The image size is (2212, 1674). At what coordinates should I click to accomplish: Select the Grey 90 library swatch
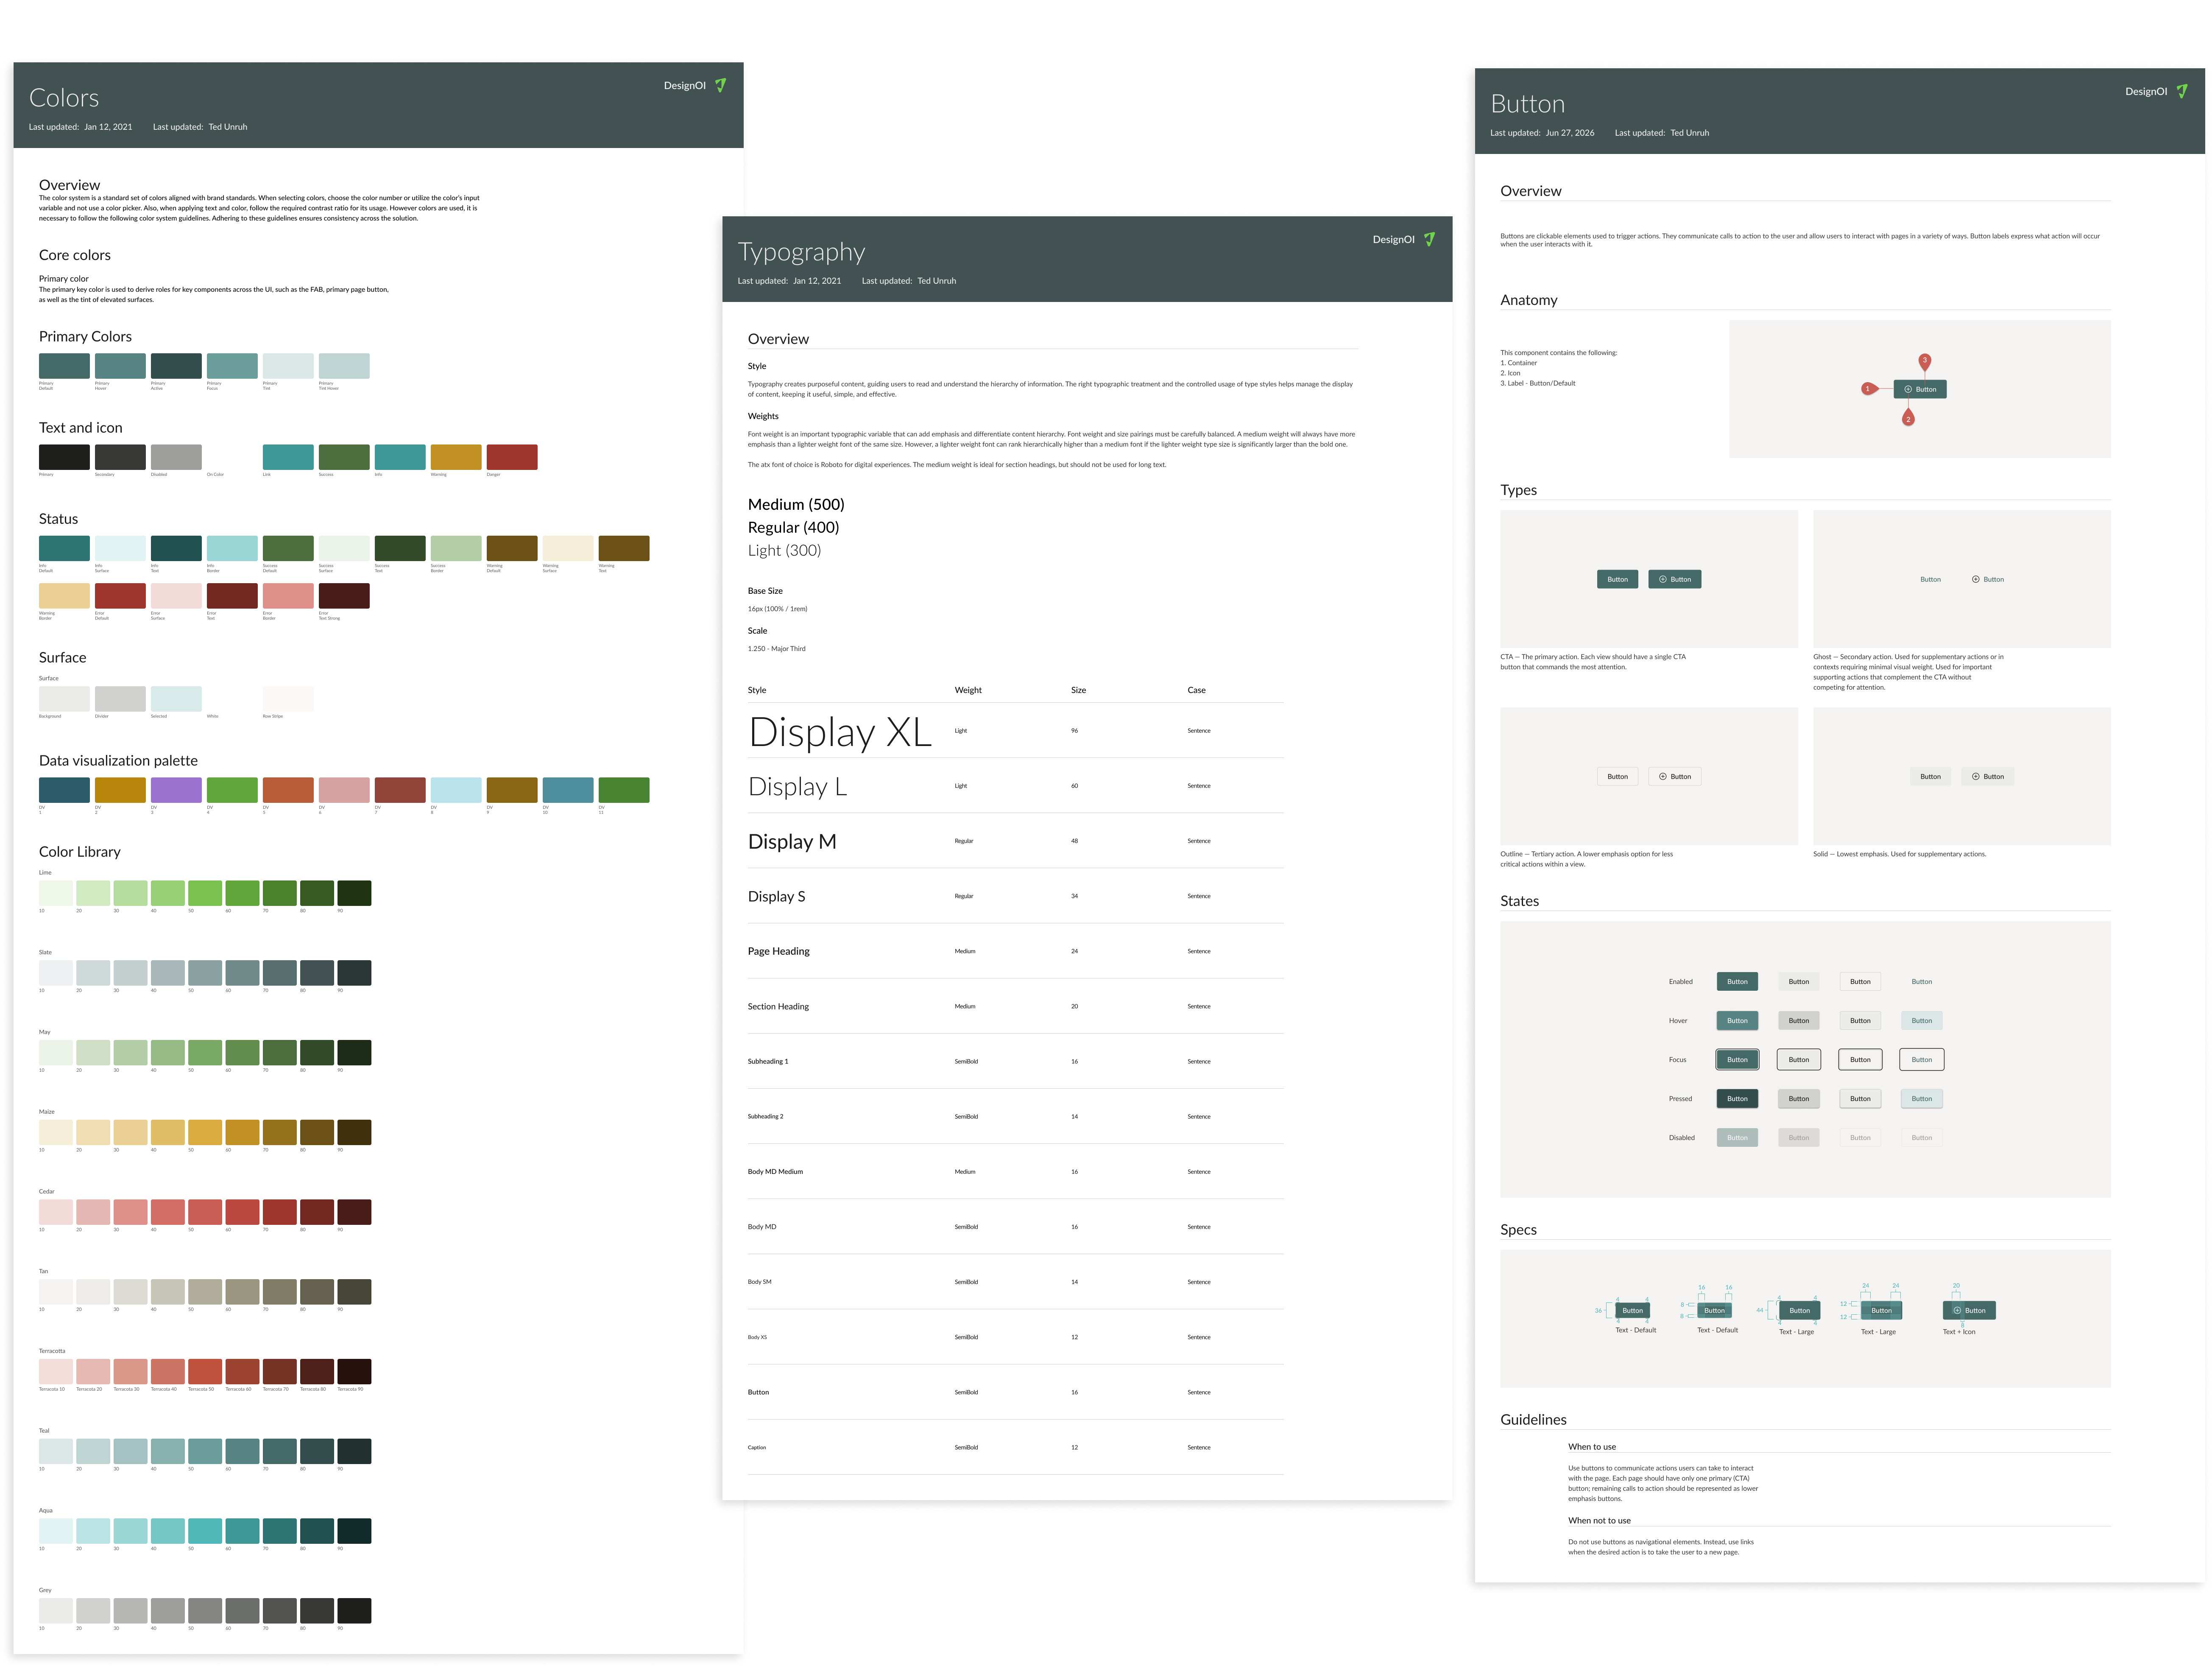tap(354, 1611)
